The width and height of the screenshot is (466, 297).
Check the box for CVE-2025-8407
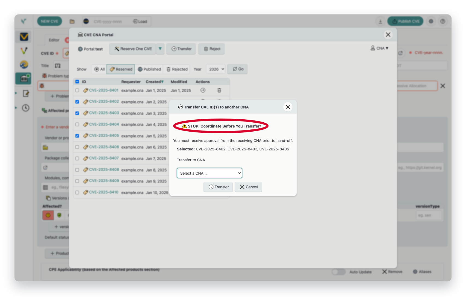tap(77, 159)
